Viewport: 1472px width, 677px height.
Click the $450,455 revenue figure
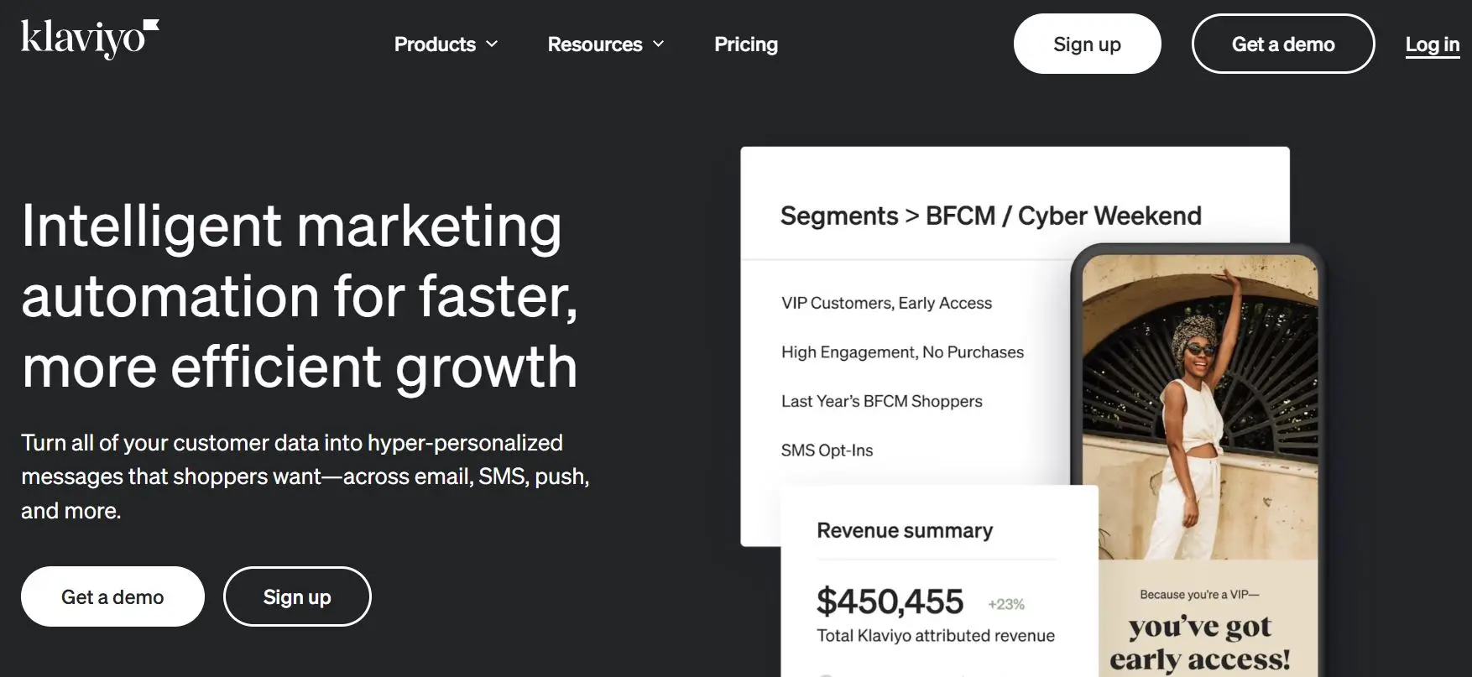click(890, 601)
